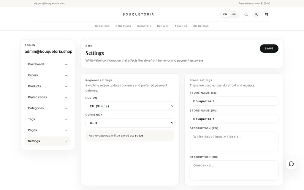Click the arrow next to Pages
The height and width of the screenshot is (190, 304).
pos(66,130)
